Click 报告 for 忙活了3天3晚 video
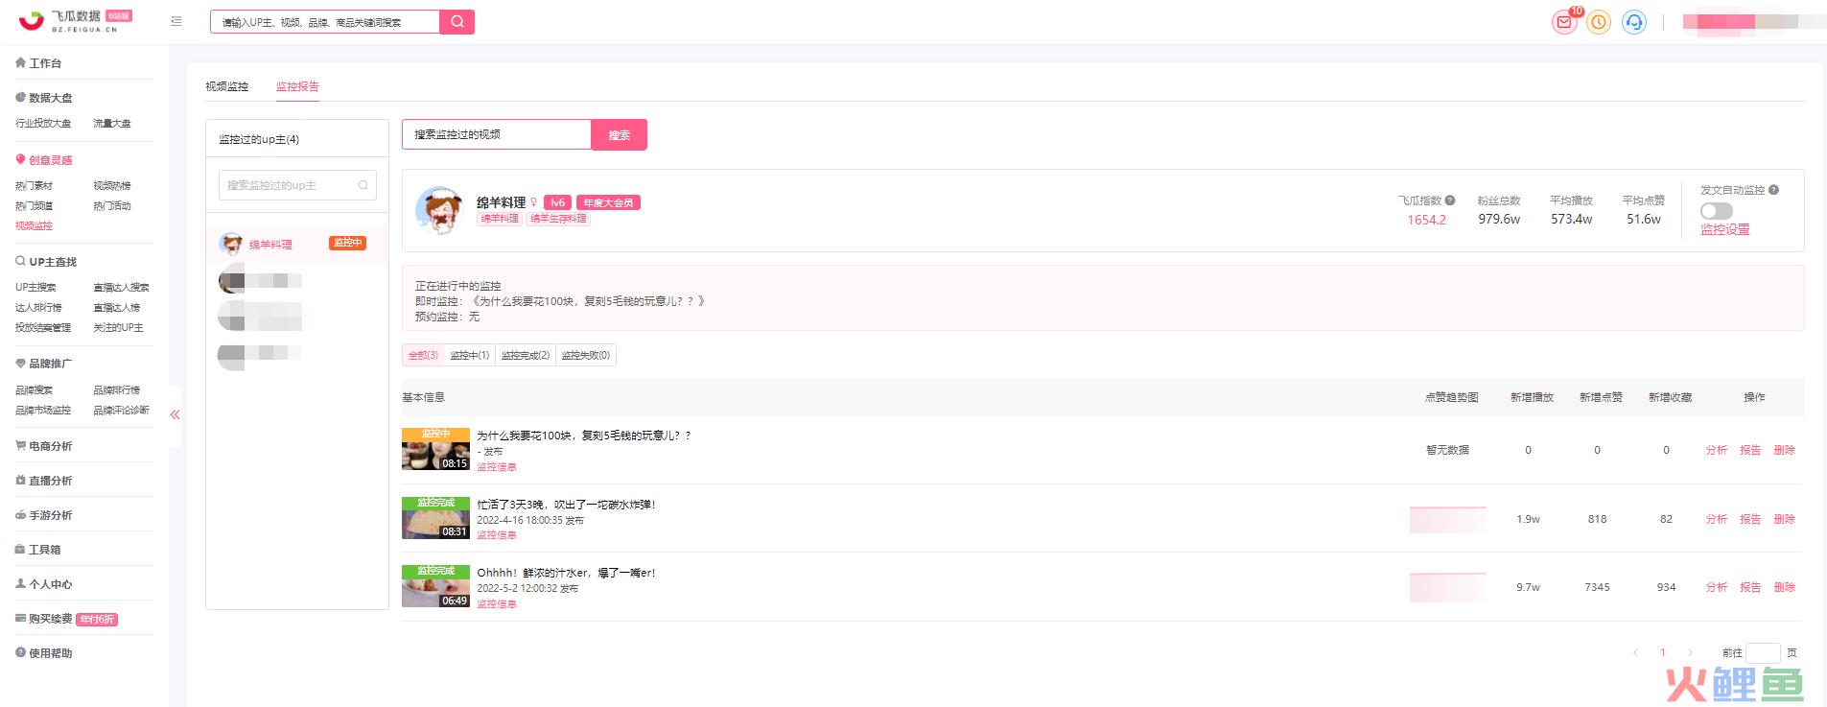 click(1750, 519)
